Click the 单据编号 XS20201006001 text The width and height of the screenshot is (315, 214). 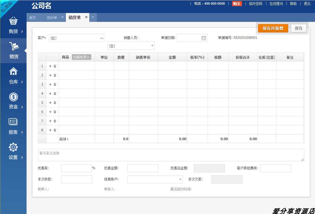point(238,38)
